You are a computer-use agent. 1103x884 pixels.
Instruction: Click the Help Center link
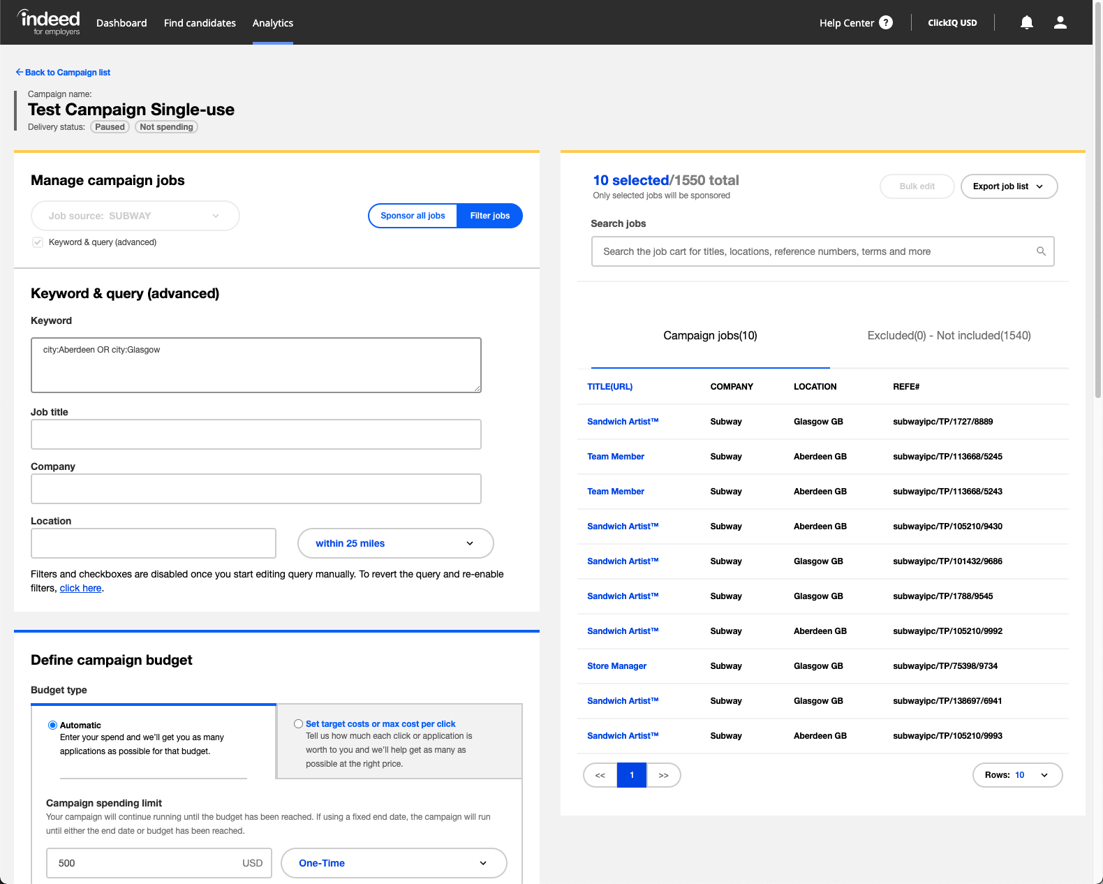(847, 23)
